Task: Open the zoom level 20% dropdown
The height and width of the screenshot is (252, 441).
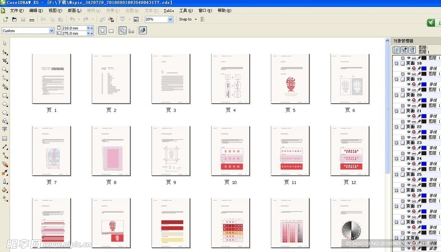Action: click(x=170, y=19)
